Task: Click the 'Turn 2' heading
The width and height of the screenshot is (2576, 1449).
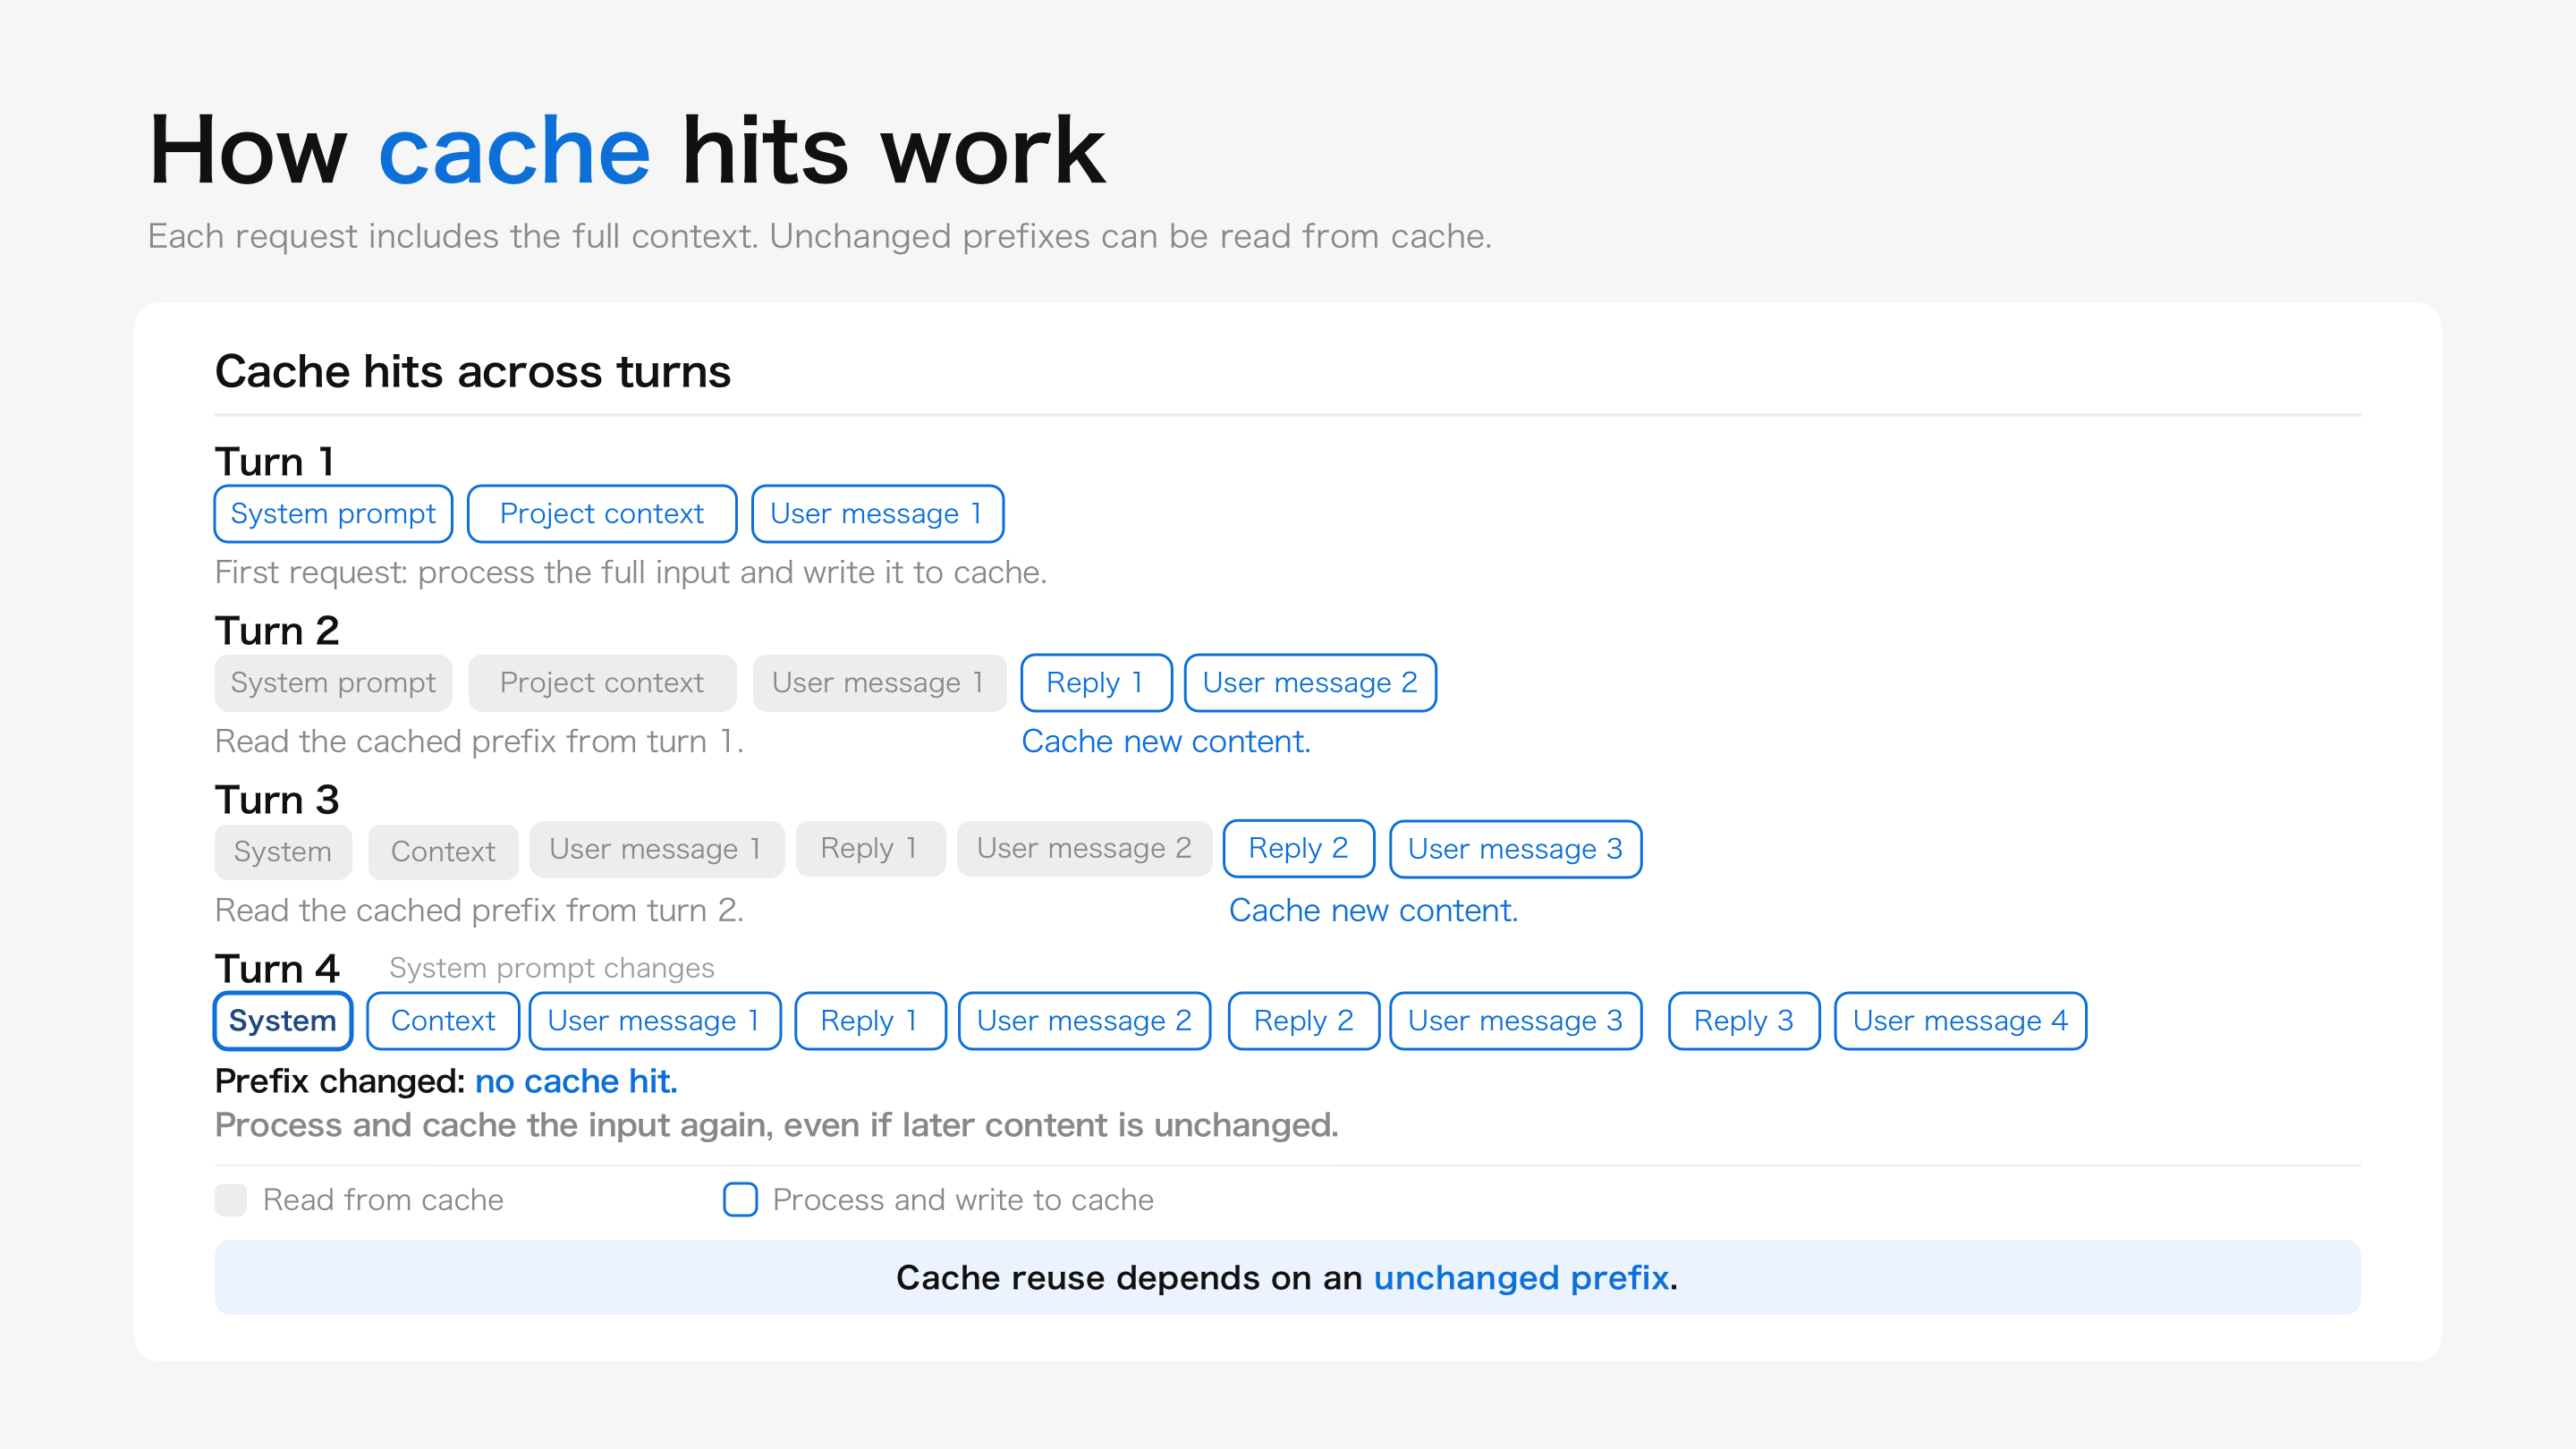Action: click(x=277, y=631)
